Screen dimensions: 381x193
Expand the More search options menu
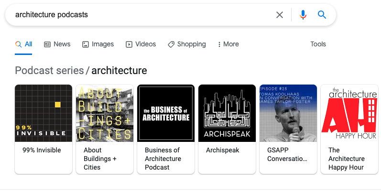(228, 44)
